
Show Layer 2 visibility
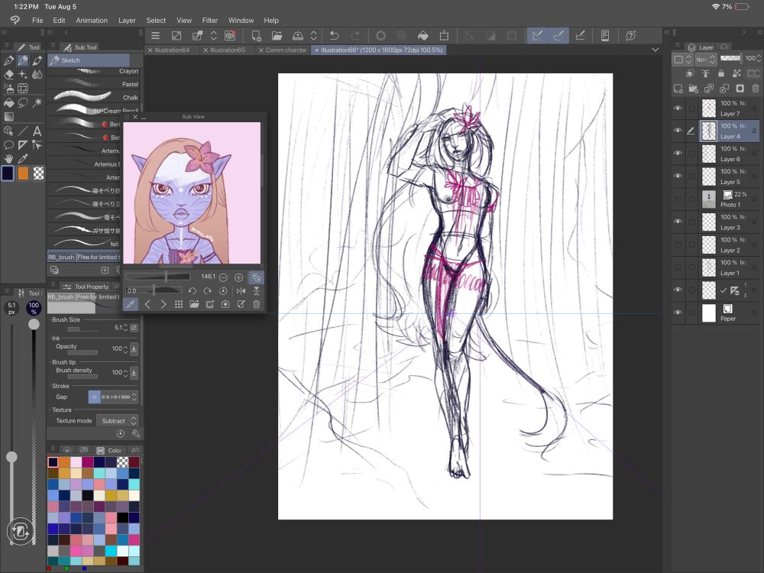[x=678, y=244]
